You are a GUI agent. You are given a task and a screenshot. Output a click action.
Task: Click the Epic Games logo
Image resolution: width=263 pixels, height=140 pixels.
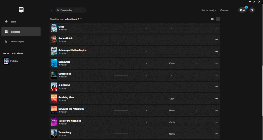[21, 10]
